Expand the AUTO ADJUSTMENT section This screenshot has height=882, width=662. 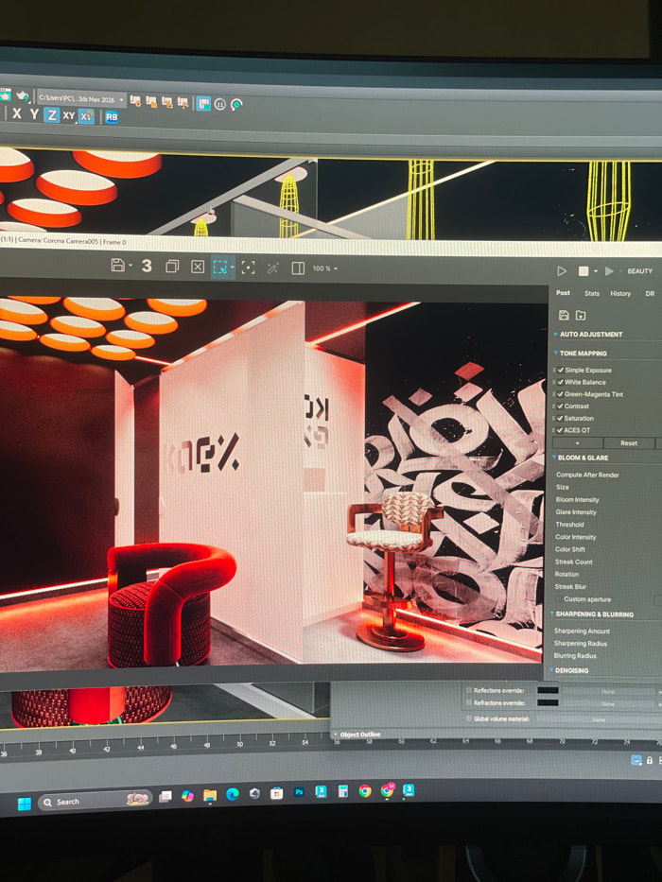tap(588, 334)
